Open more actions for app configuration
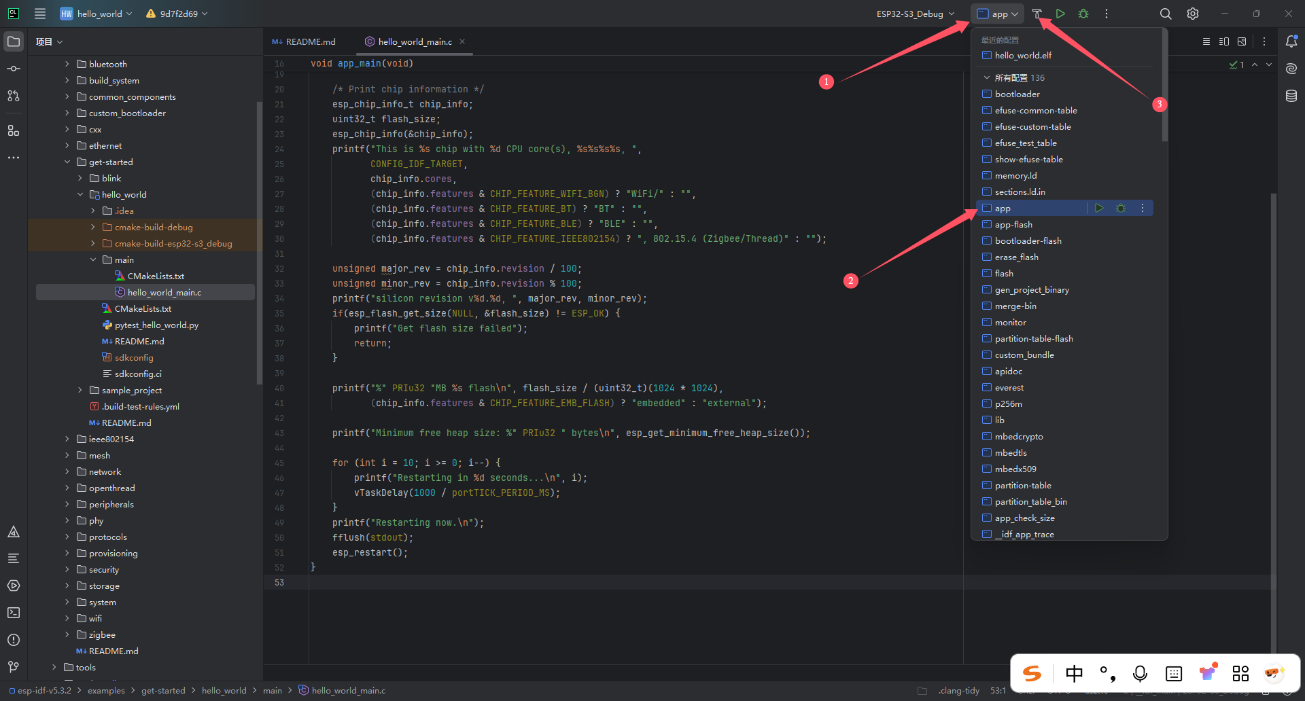Viewport: 1305px width, 701px height. (x=1143, y=208)
